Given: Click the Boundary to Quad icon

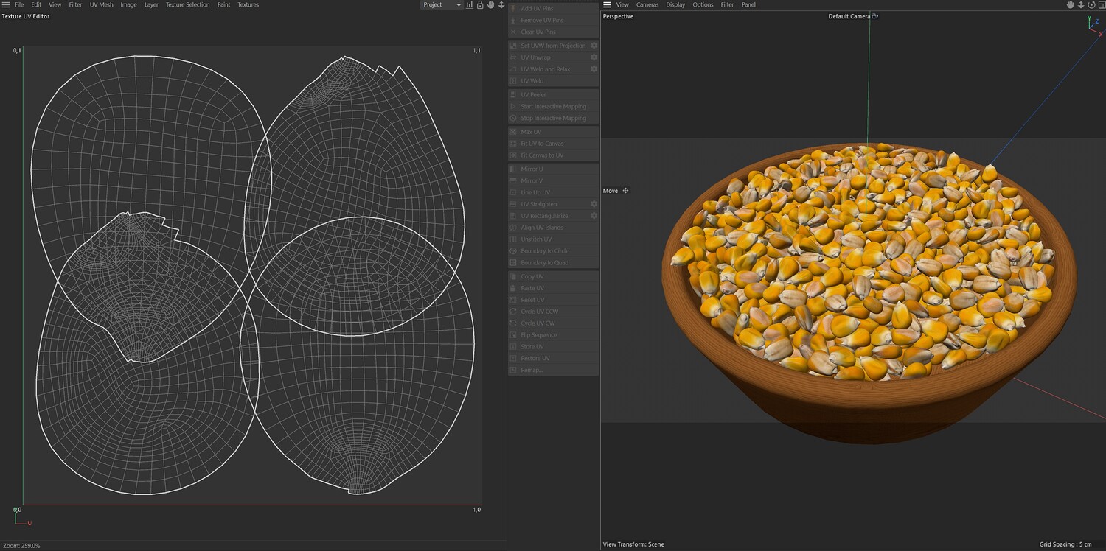Looking at the screenshot, I should tap(514, 263).
